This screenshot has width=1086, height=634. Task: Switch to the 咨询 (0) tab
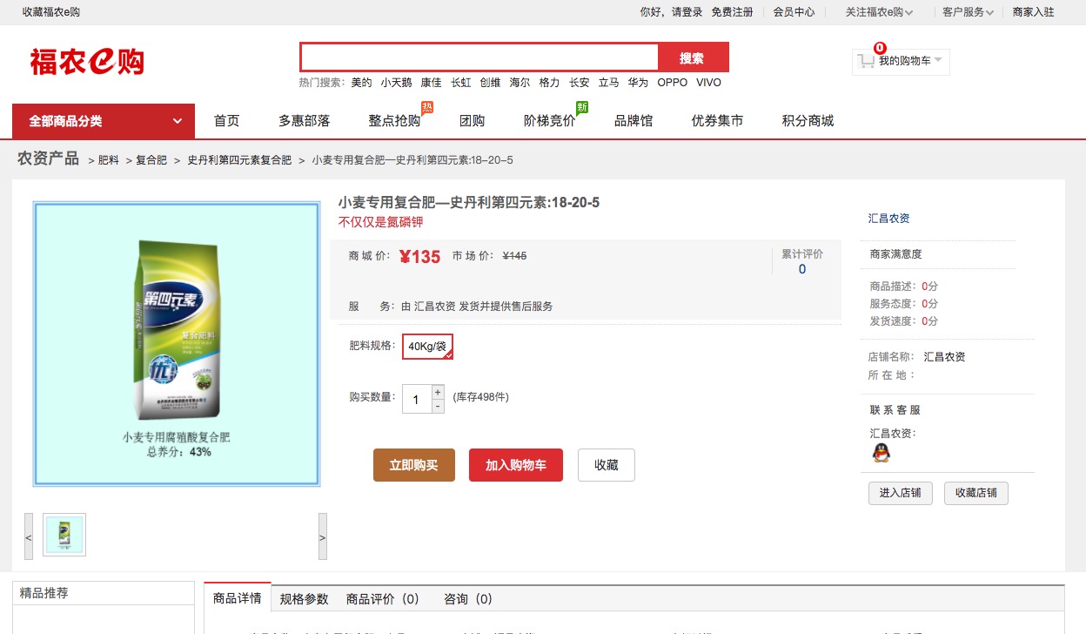pyautogui.click(x=468, y=599)
